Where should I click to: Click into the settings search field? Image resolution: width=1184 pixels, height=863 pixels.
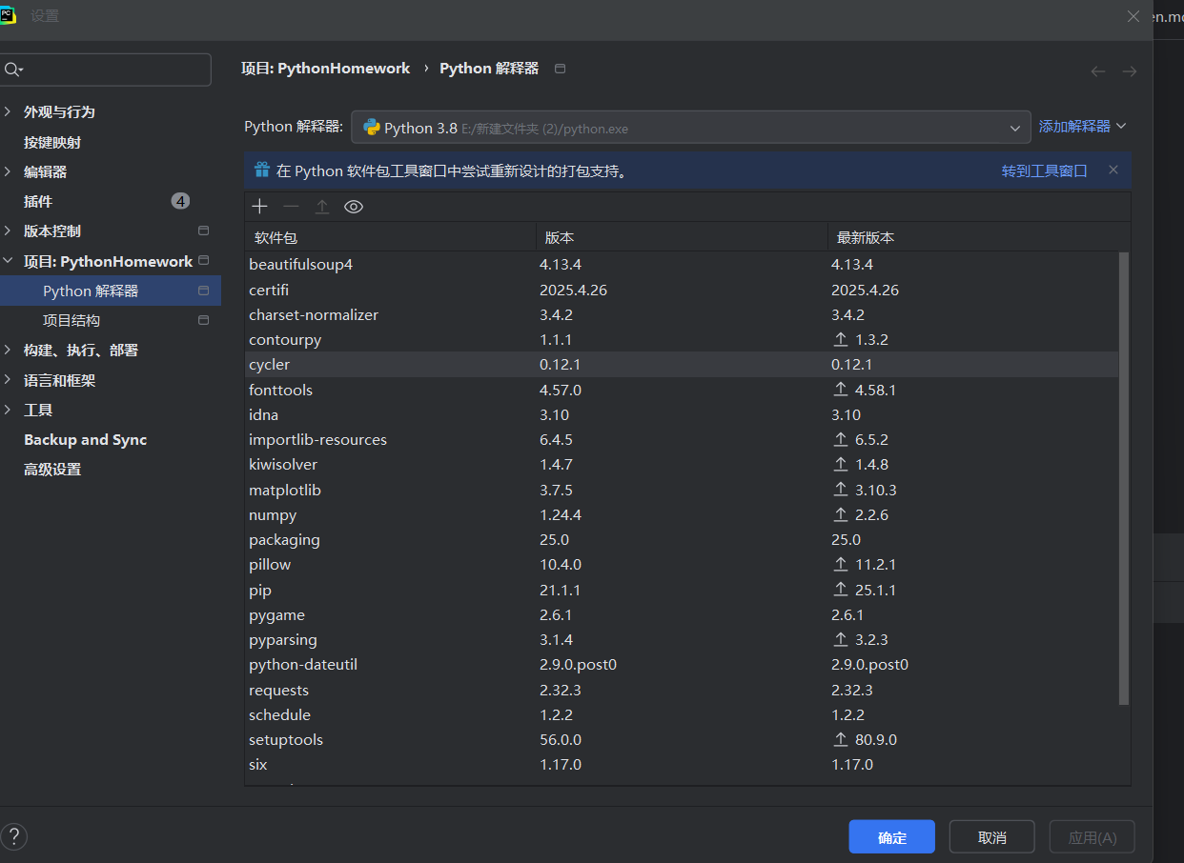point(106,70)
